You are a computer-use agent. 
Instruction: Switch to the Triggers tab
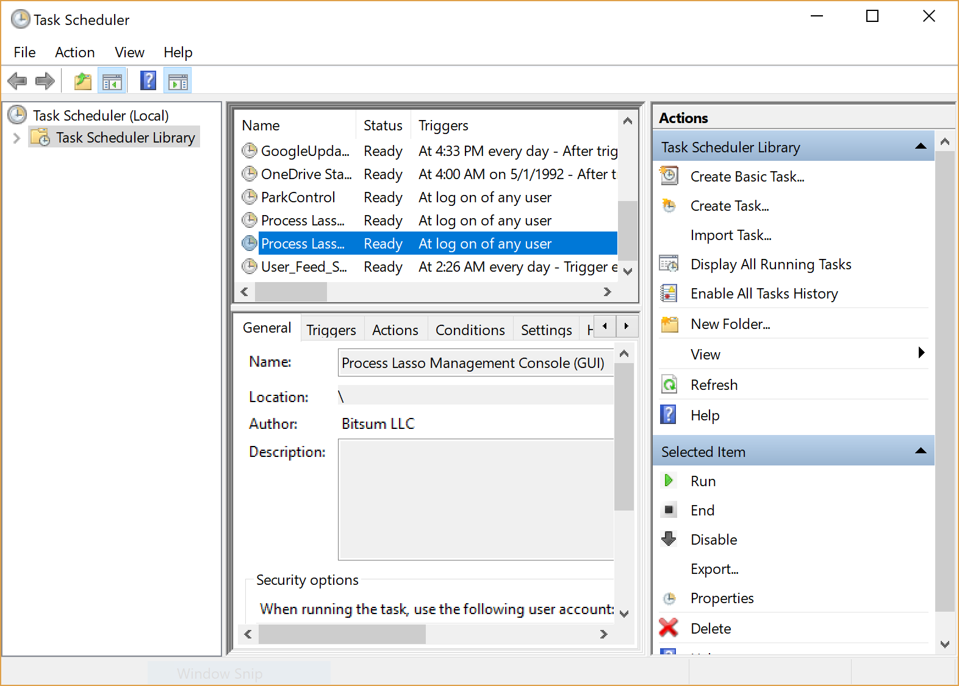[x=331, y=330]
